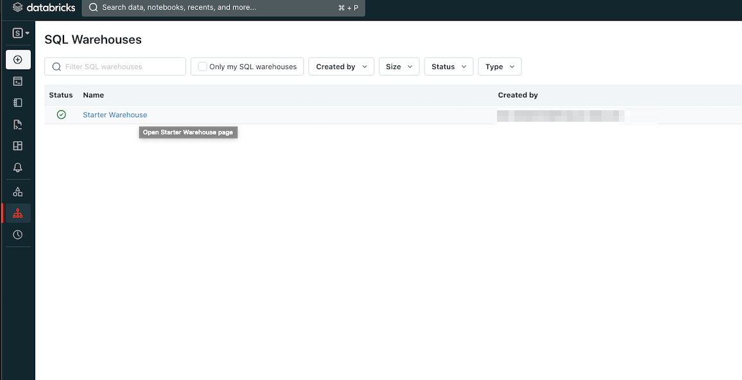The width and height of the screenshot is (742, 380).
Task: Open the Data shapes icon in sidebar
Action: (18, 192)
